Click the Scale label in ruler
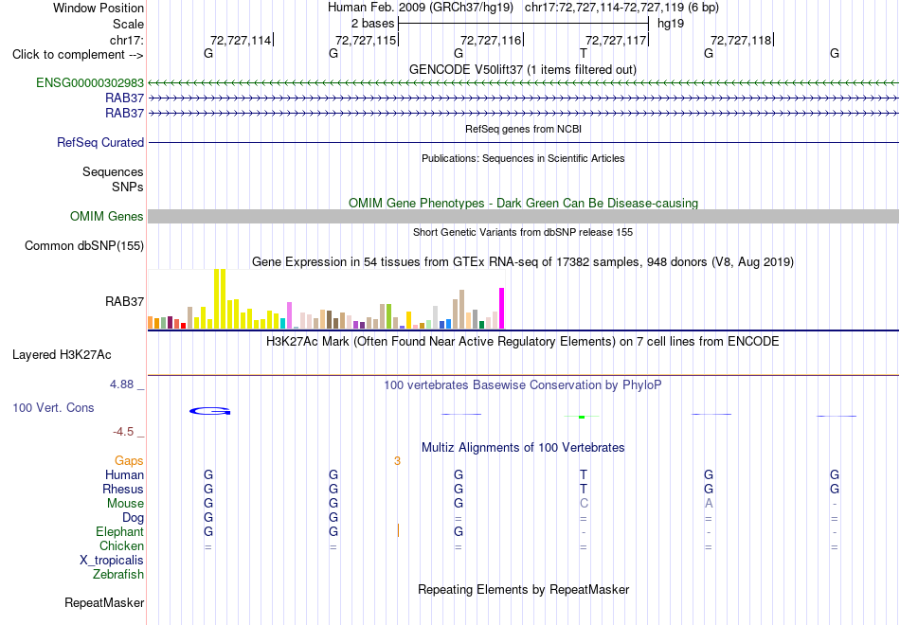 (x=129, y=24)
